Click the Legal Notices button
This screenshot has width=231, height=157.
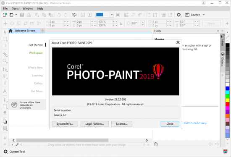pyautogui.click(x=94, y=124)
